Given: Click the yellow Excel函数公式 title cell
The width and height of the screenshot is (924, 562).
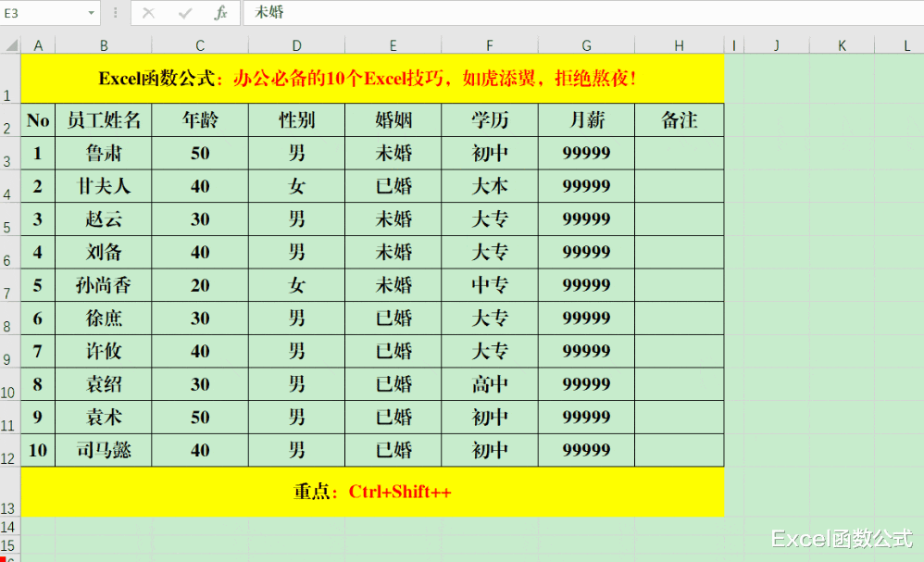Looking at the screenshot, I should 370,79.
